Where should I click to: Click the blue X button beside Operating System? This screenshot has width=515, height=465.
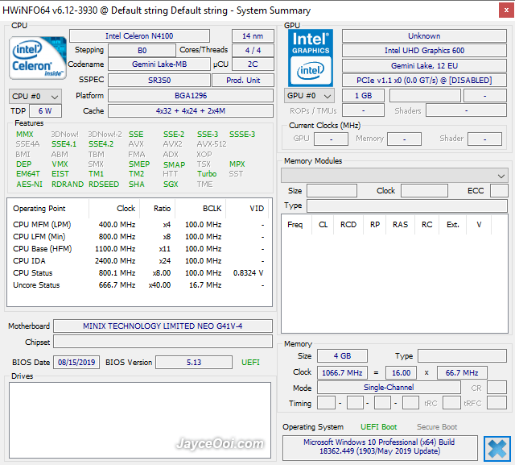click(497, 449)
